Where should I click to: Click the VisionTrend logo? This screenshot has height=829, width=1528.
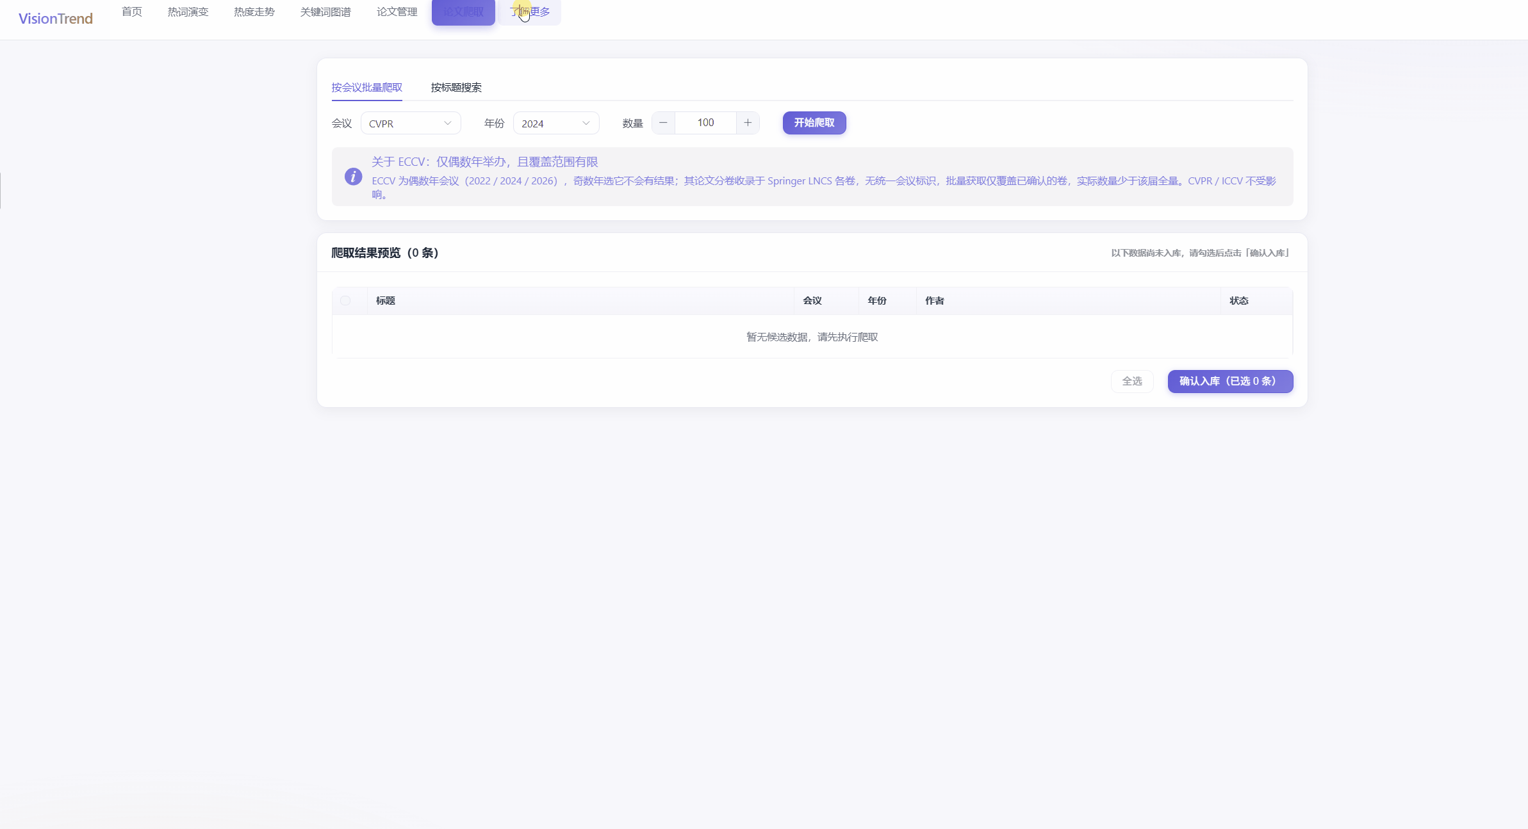[x=56, y=19]
